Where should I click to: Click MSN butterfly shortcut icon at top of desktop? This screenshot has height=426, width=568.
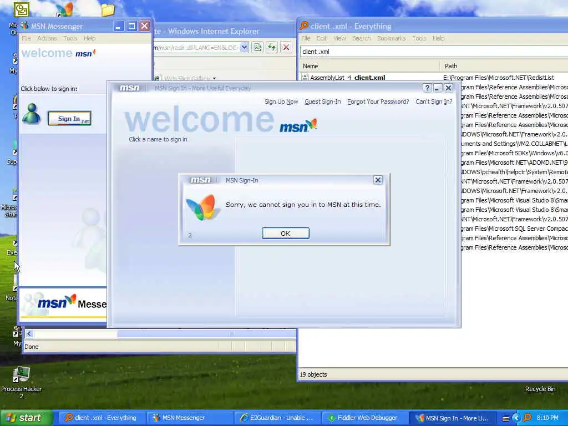click(x=64, y=10)
